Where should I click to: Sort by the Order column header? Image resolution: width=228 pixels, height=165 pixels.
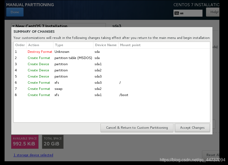(20, 45)
